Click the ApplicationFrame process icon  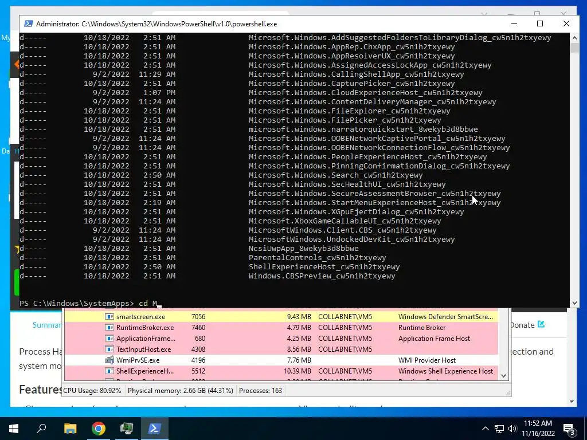pos(109,338)
